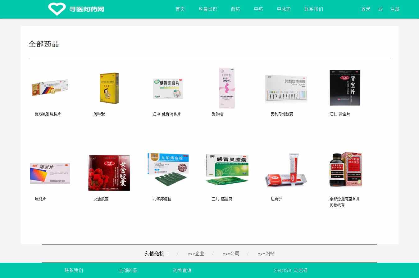Open the 西药 category
Screen dimensions: 419x278
(235, 9)
